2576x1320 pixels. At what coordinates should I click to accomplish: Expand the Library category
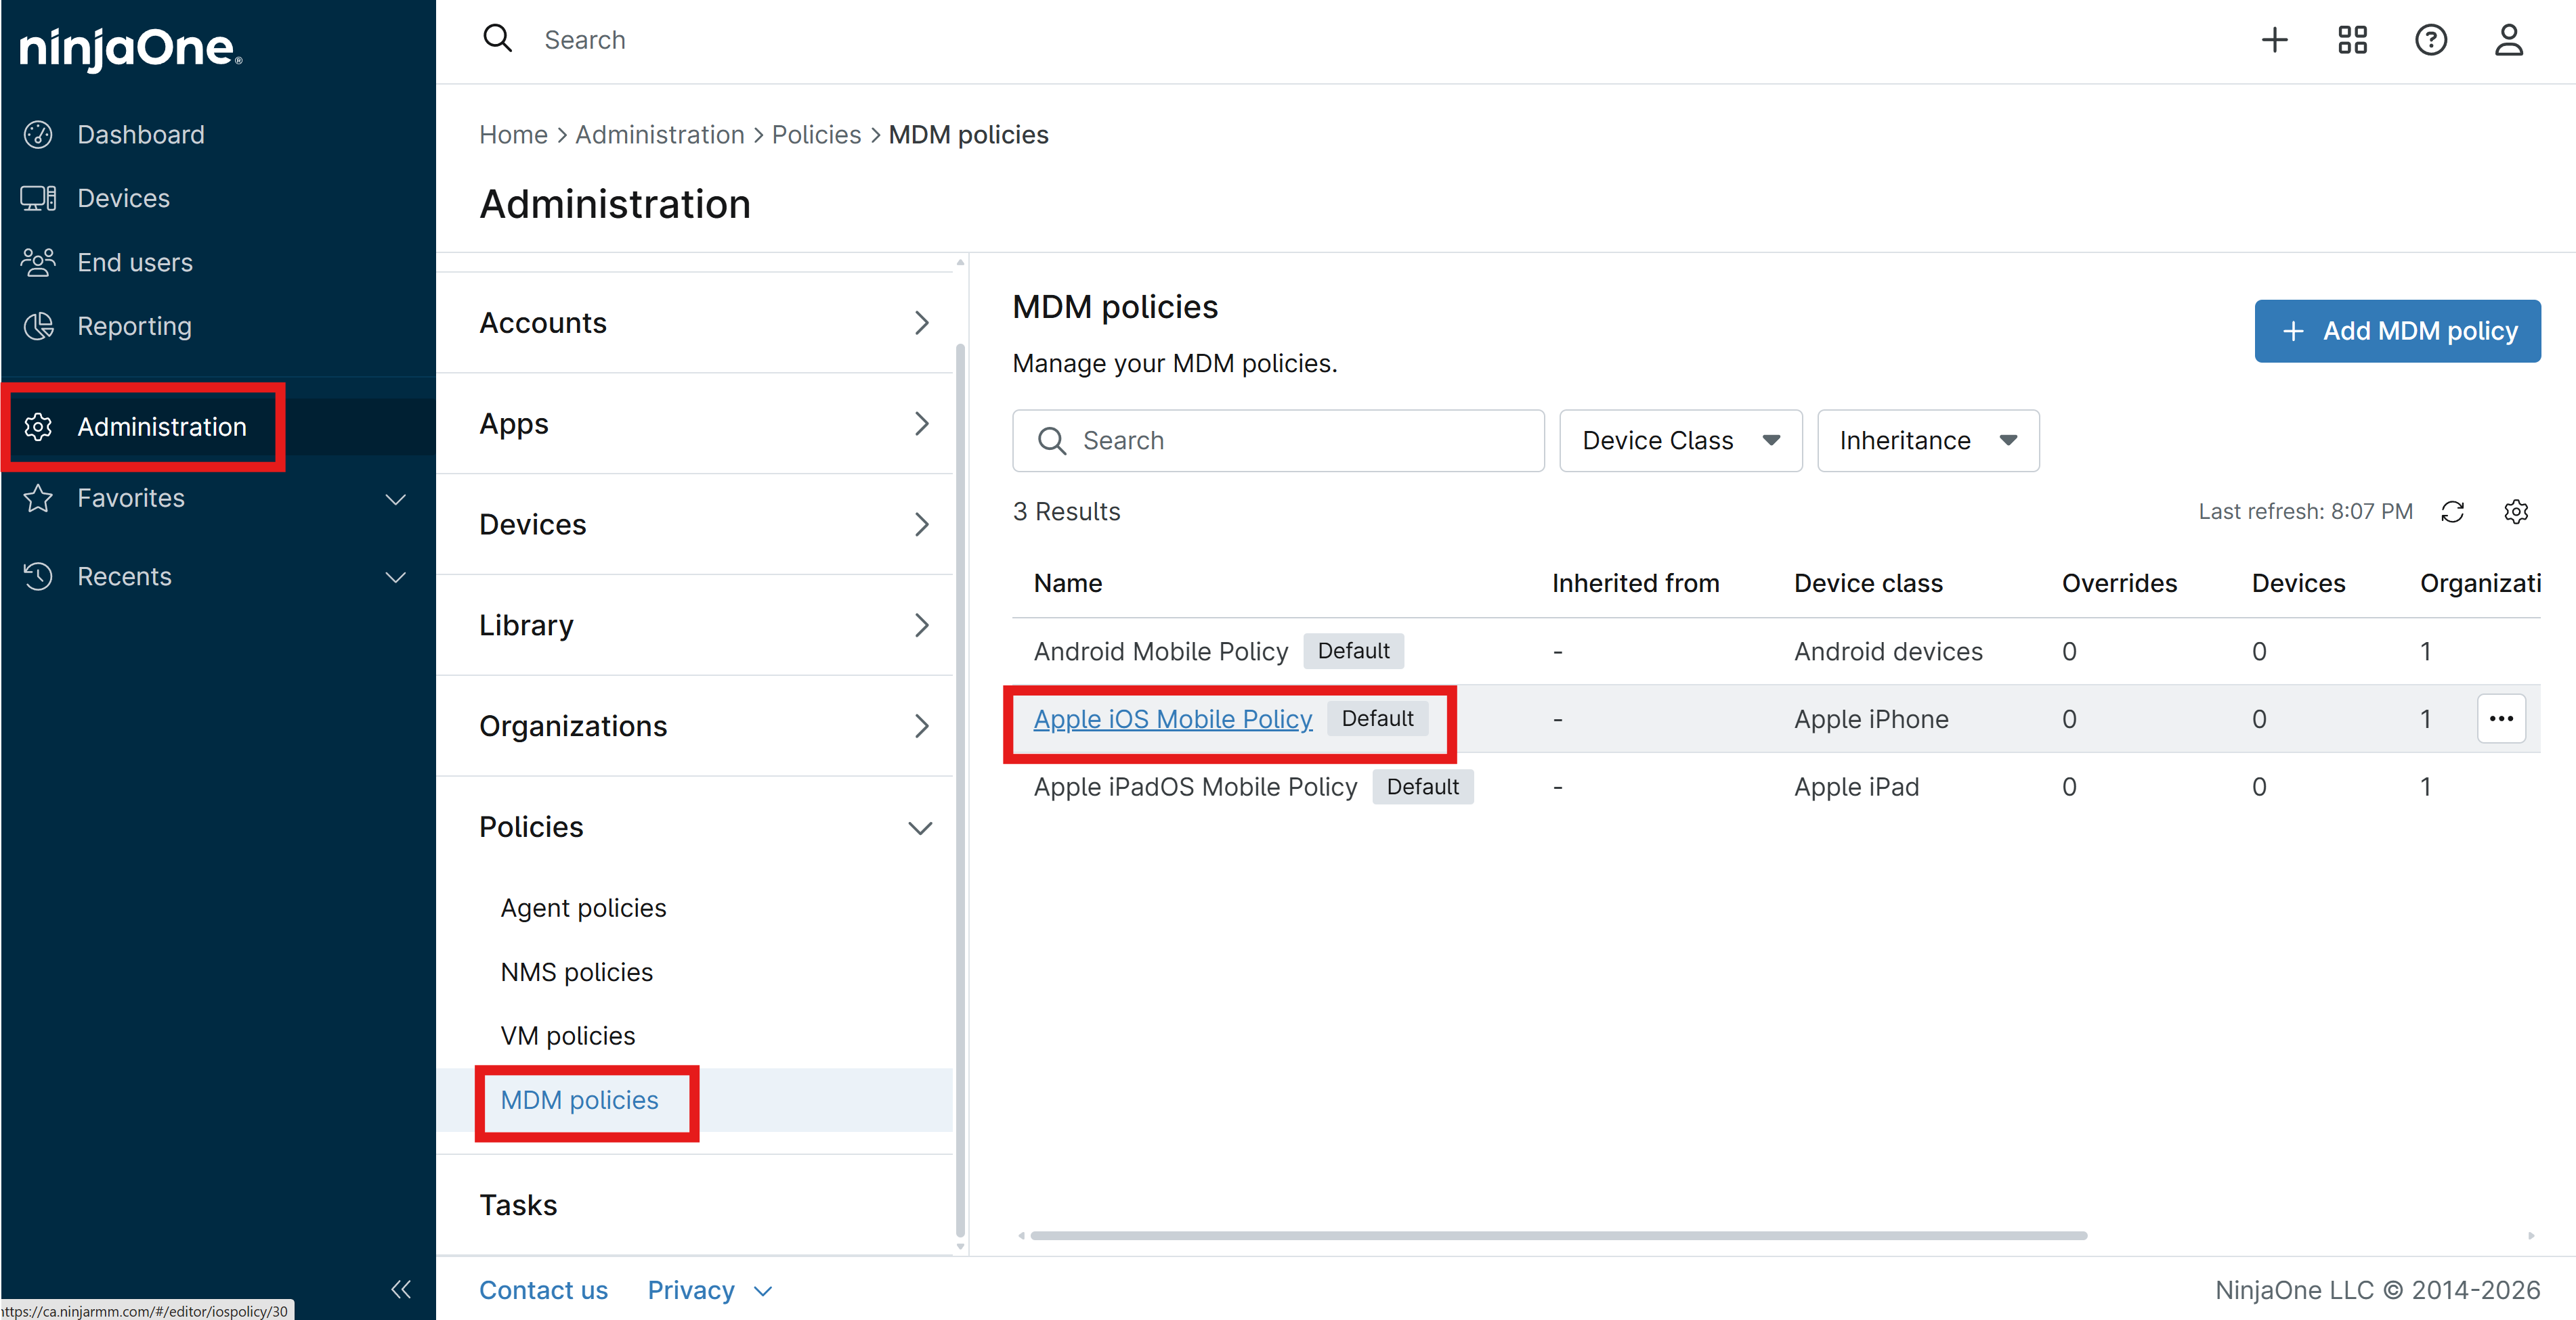click(x=695, y=626)
